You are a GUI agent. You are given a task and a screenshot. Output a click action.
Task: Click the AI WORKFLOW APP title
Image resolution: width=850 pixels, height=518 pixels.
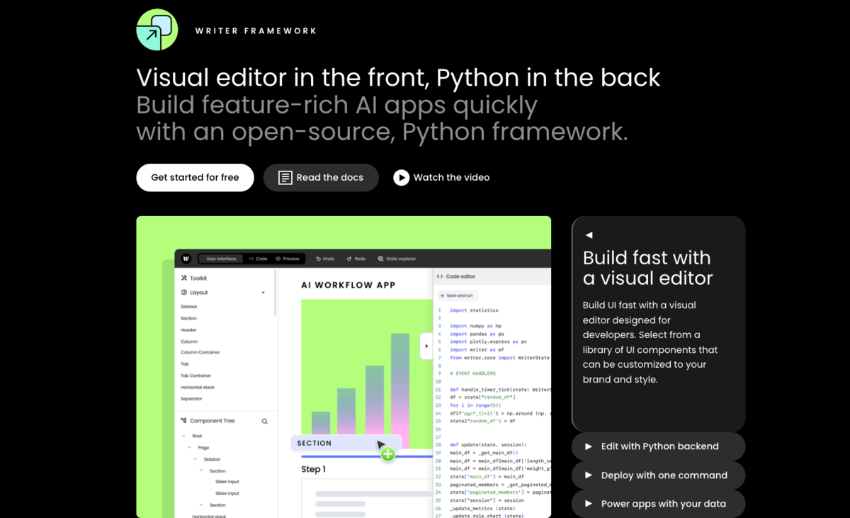click(348, 285)
